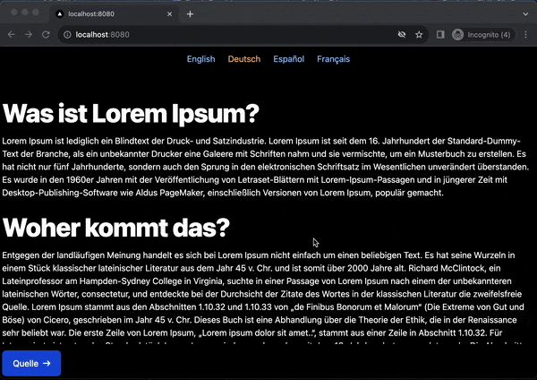Viewport: 537px width, 380px height.
Task: Switch language to Français
Action: (334, 60)
